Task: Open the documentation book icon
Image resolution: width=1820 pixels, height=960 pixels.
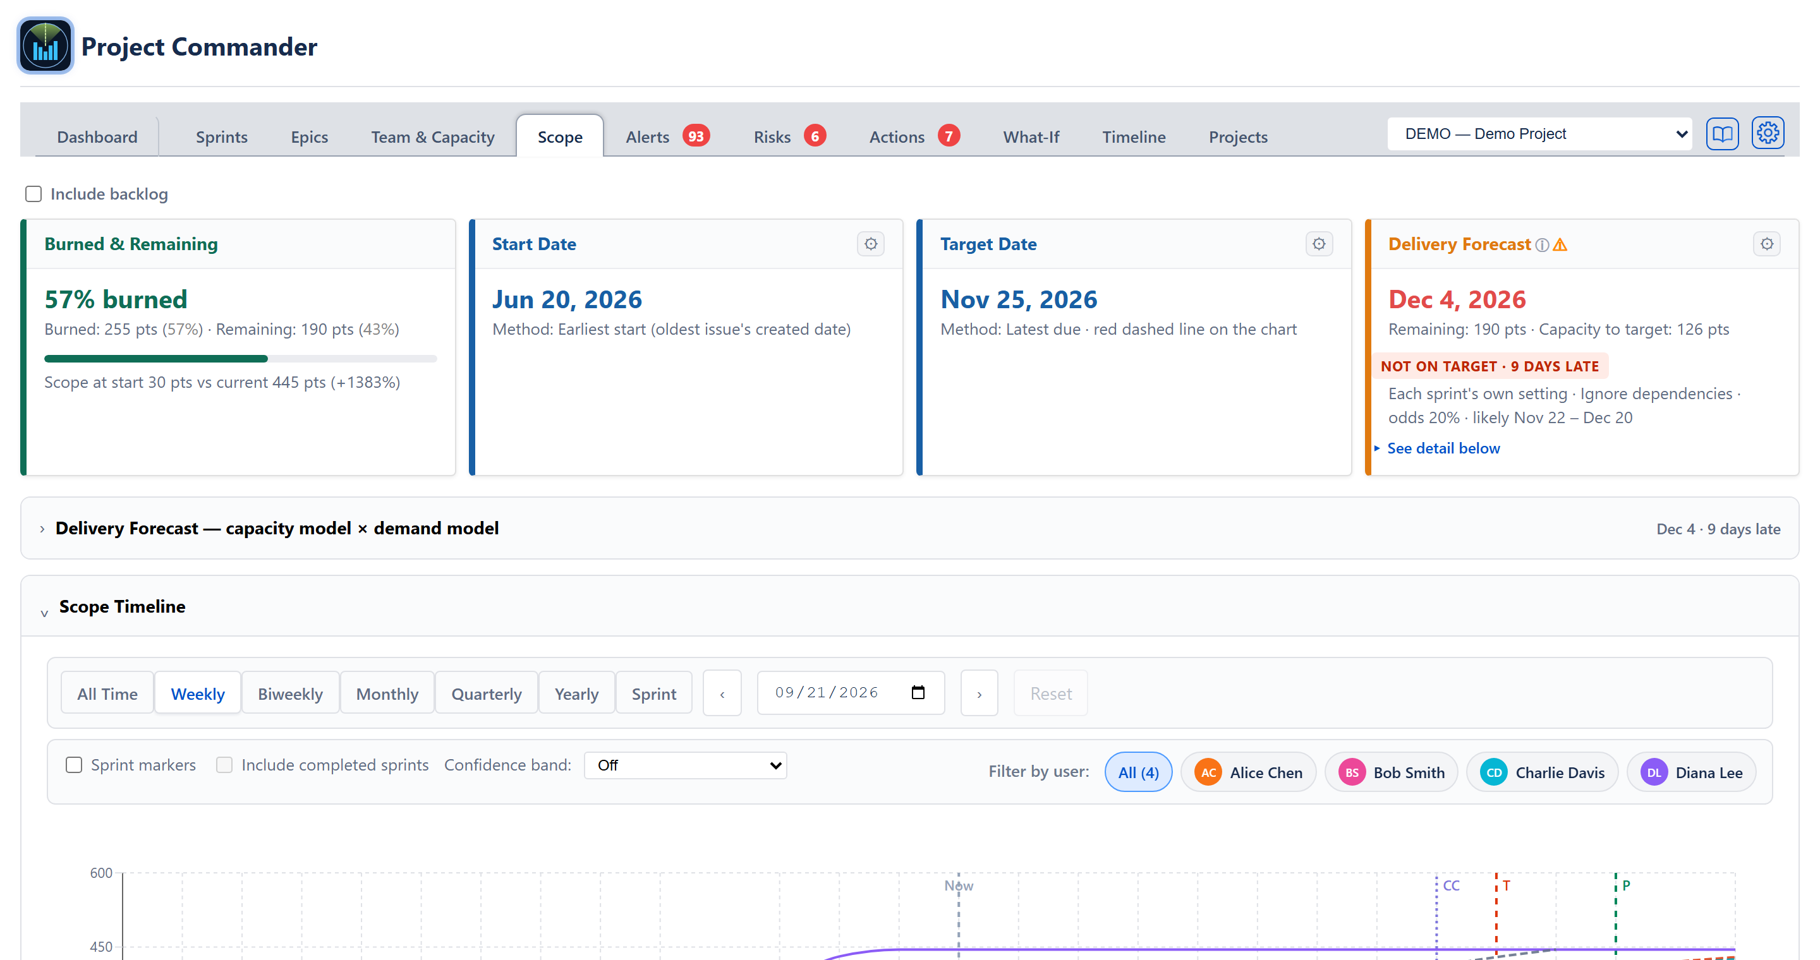Action: [x=1722, y=133]
